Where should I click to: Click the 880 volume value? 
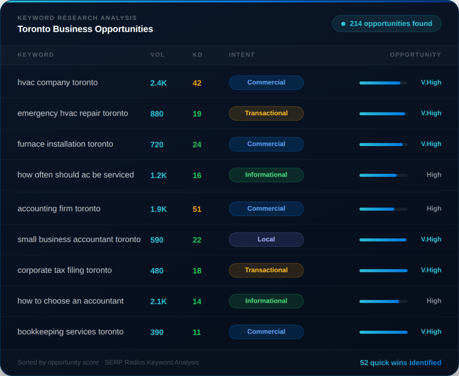(x=157, y=114)
